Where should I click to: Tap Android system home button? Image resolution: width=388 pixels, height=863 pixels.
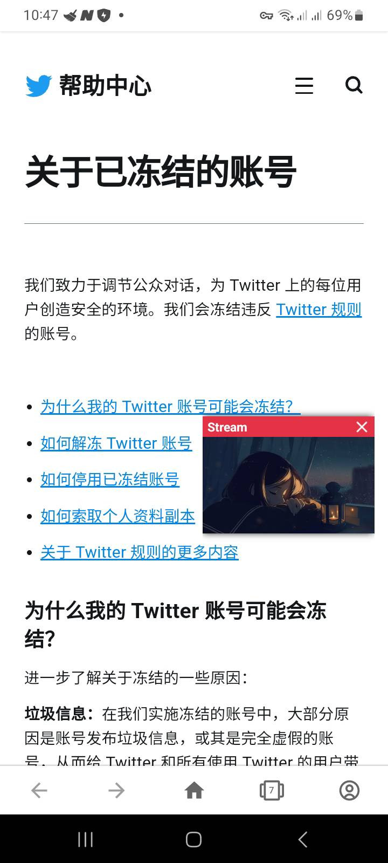tap(194, 839)
